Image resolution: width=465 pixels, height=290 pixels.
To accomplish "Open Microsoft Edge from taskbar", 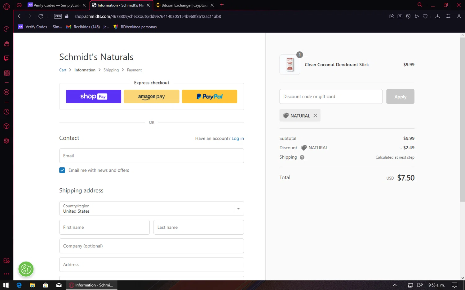I will point(19,285).
